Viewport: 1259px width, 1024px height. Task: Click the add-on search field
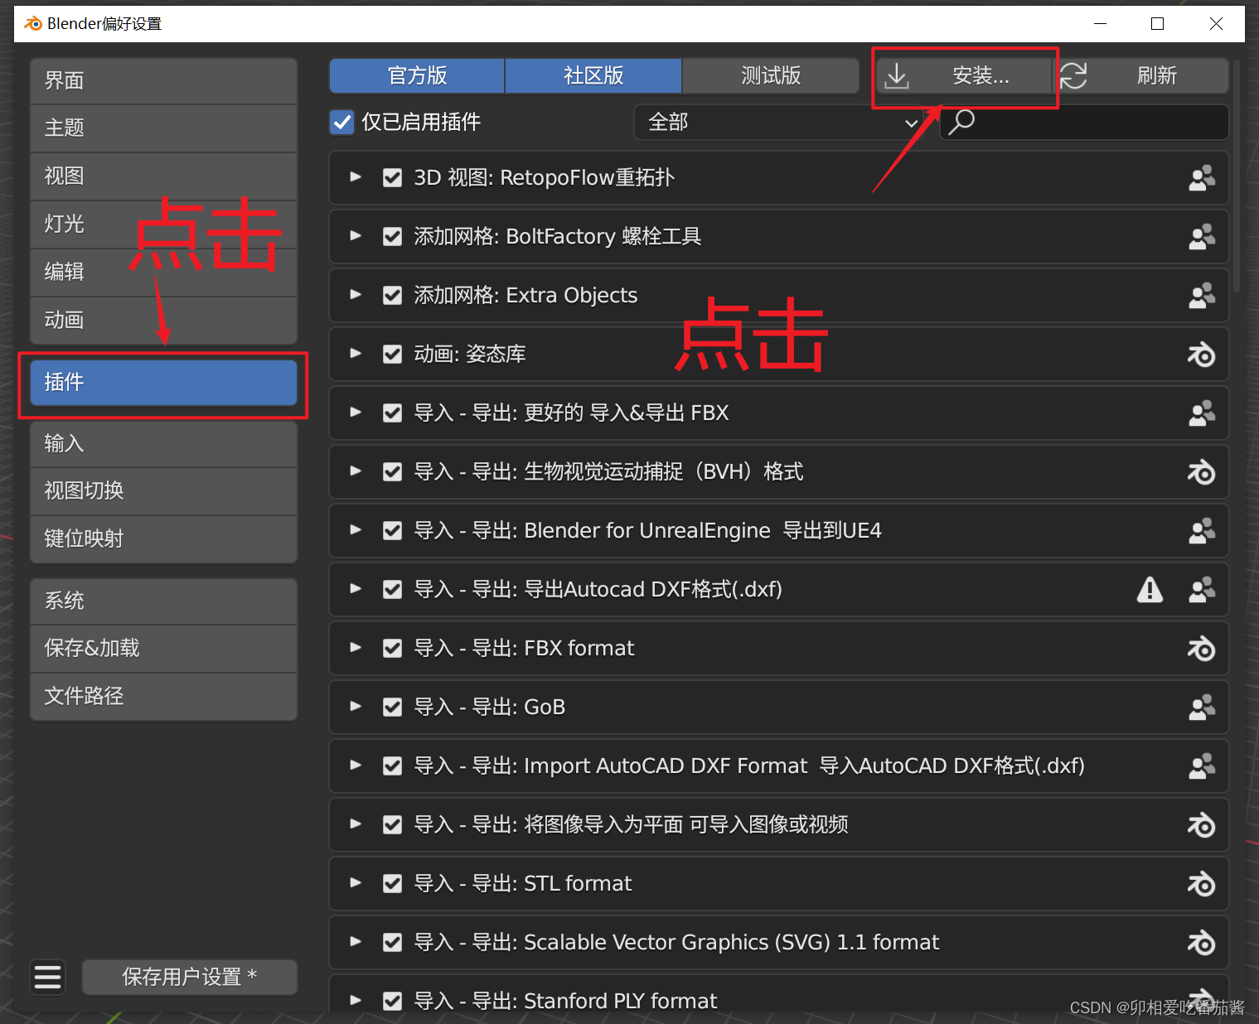pos(1084,123)
